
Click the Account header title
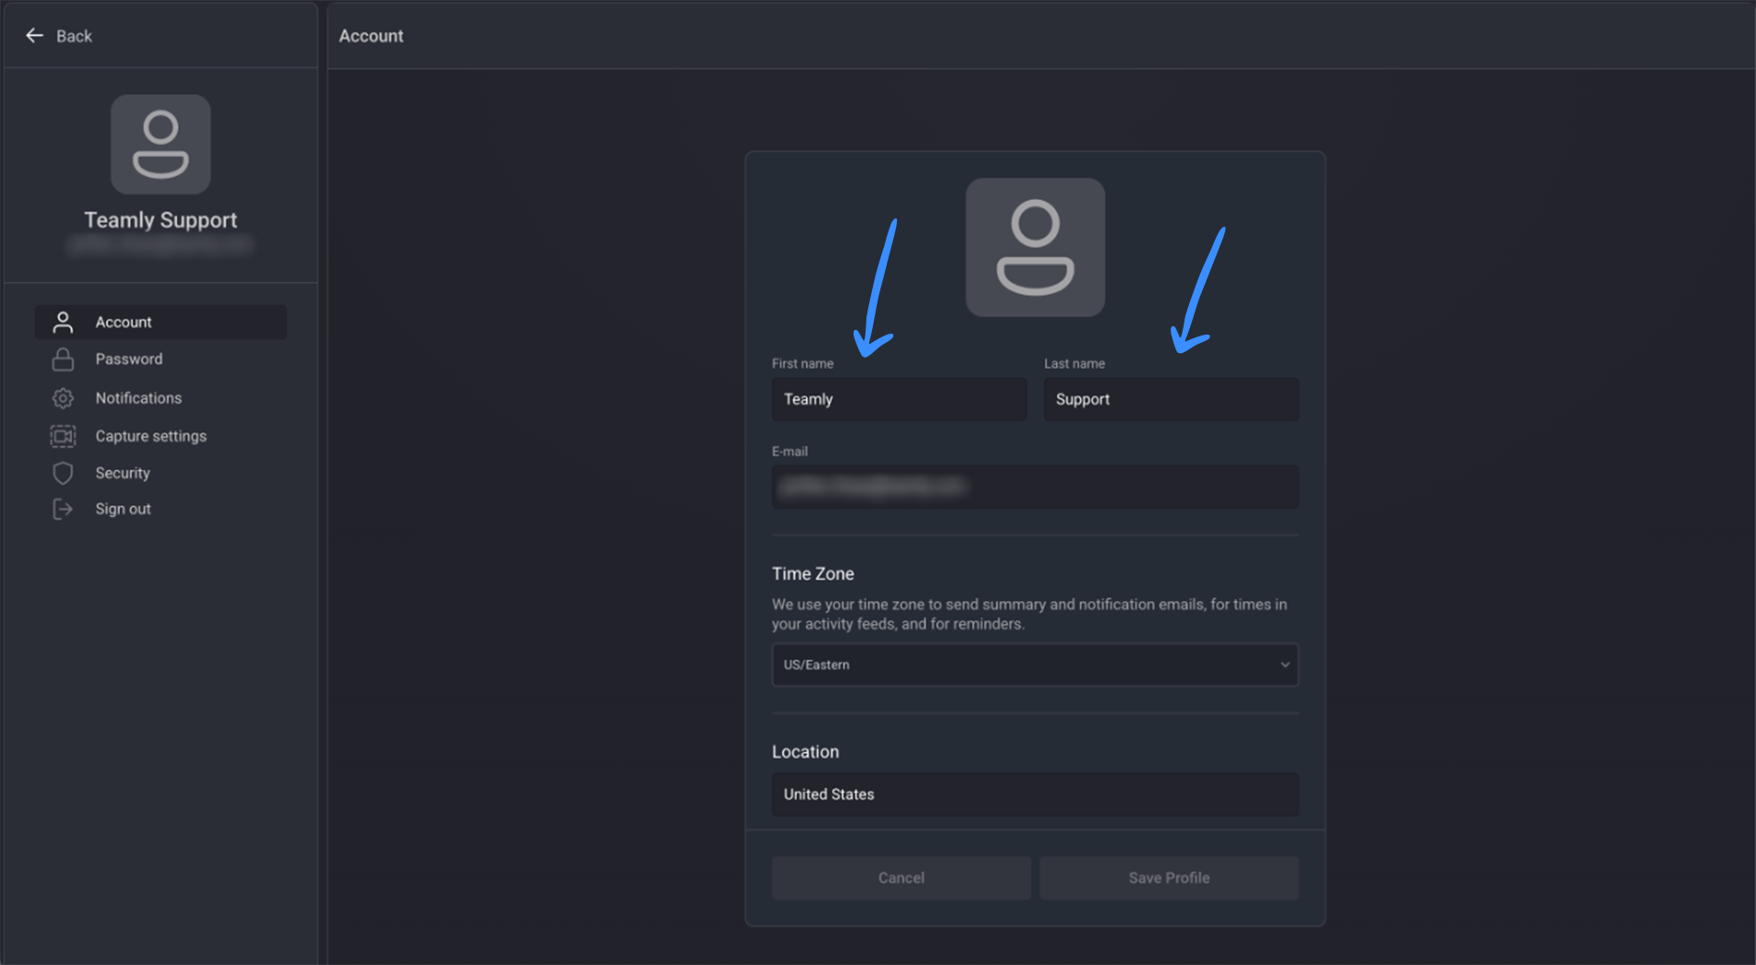point(371,36)
